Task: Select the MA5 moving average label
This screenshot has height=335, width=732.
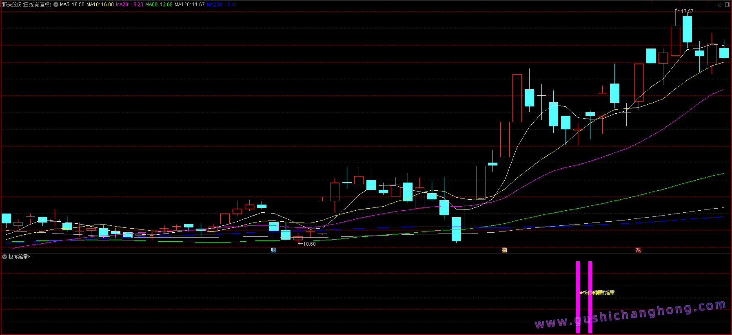Action: pyautogui.click(x=72, y=5)
